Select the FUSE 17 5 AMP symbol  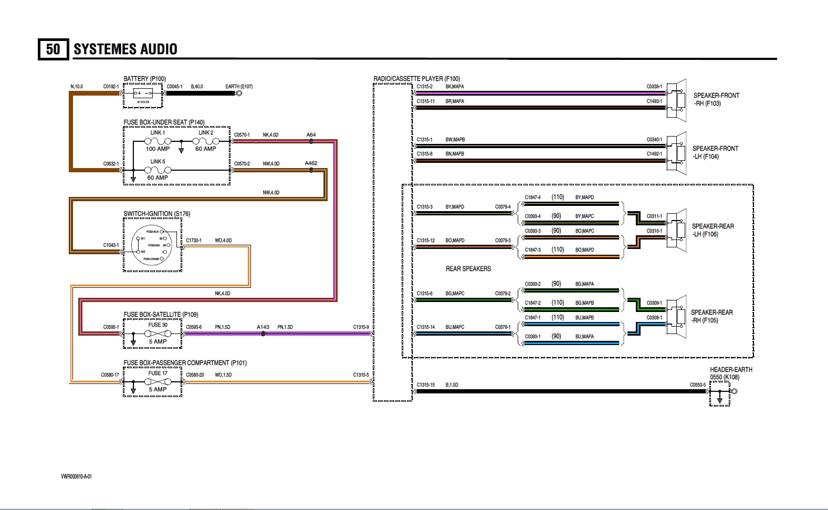point(158,381)
